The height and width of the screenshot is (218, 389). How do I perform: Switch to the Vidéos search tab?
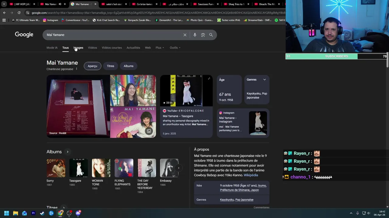pyautogui.click(x=92, y=48)
